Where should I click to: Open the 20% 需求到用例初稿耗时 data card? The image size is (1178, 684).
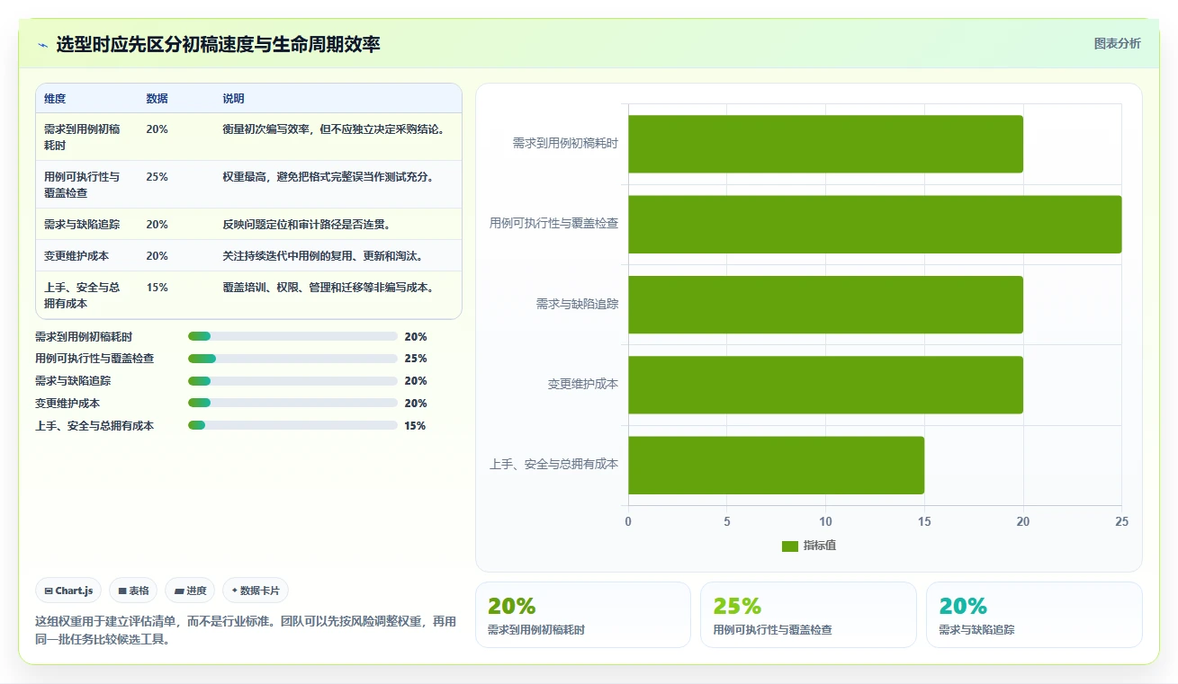[x=582, y=615]
